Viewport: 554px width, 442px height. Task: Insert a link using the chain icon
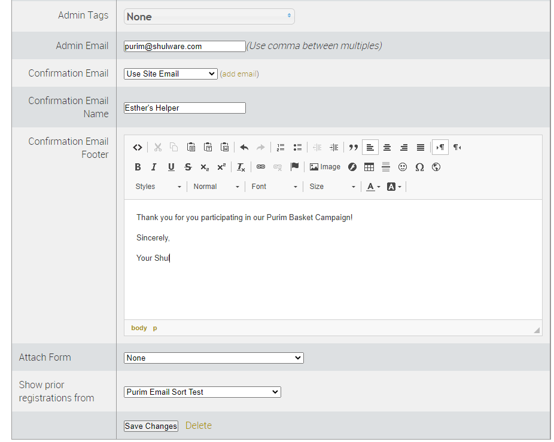pyautogui.click(x=261, y=167)
